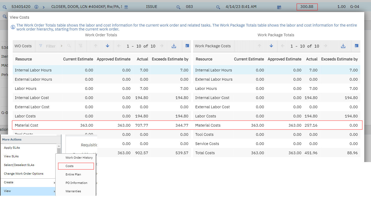
Task: Open detail menu chevron beside 53401420
Action: (44, 7)
